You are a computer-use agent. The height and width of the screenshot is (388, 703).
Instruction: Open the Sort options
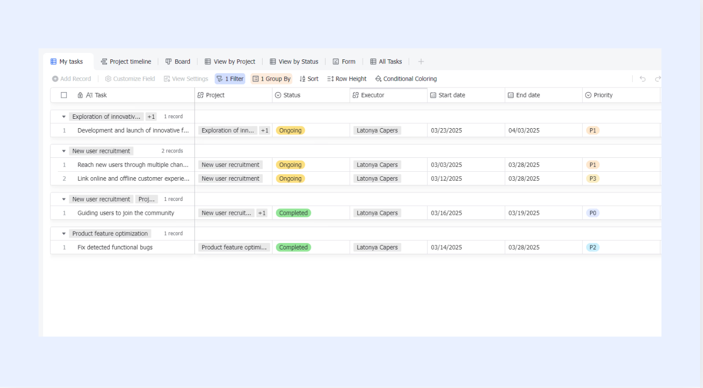click(309, 79)
